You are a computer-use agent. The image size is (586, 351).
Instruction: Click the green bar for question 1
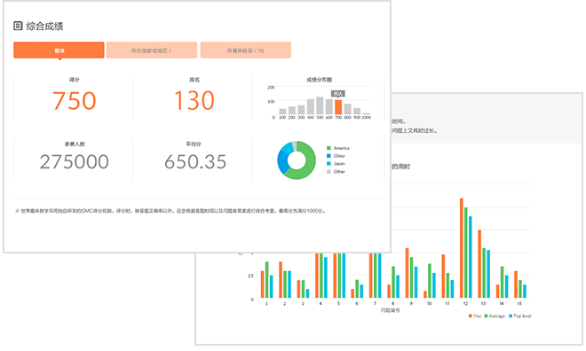pyautogui.click(x=267, y=280)
